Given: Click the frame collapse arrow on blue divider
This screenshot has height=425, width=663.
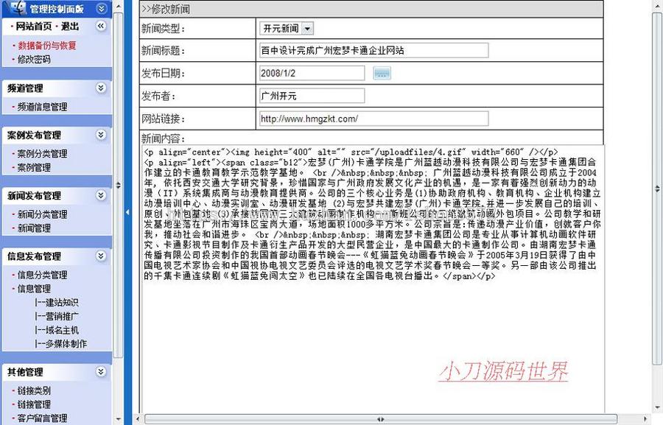Looking at the screenshot, I should click(x=127, y=212).
